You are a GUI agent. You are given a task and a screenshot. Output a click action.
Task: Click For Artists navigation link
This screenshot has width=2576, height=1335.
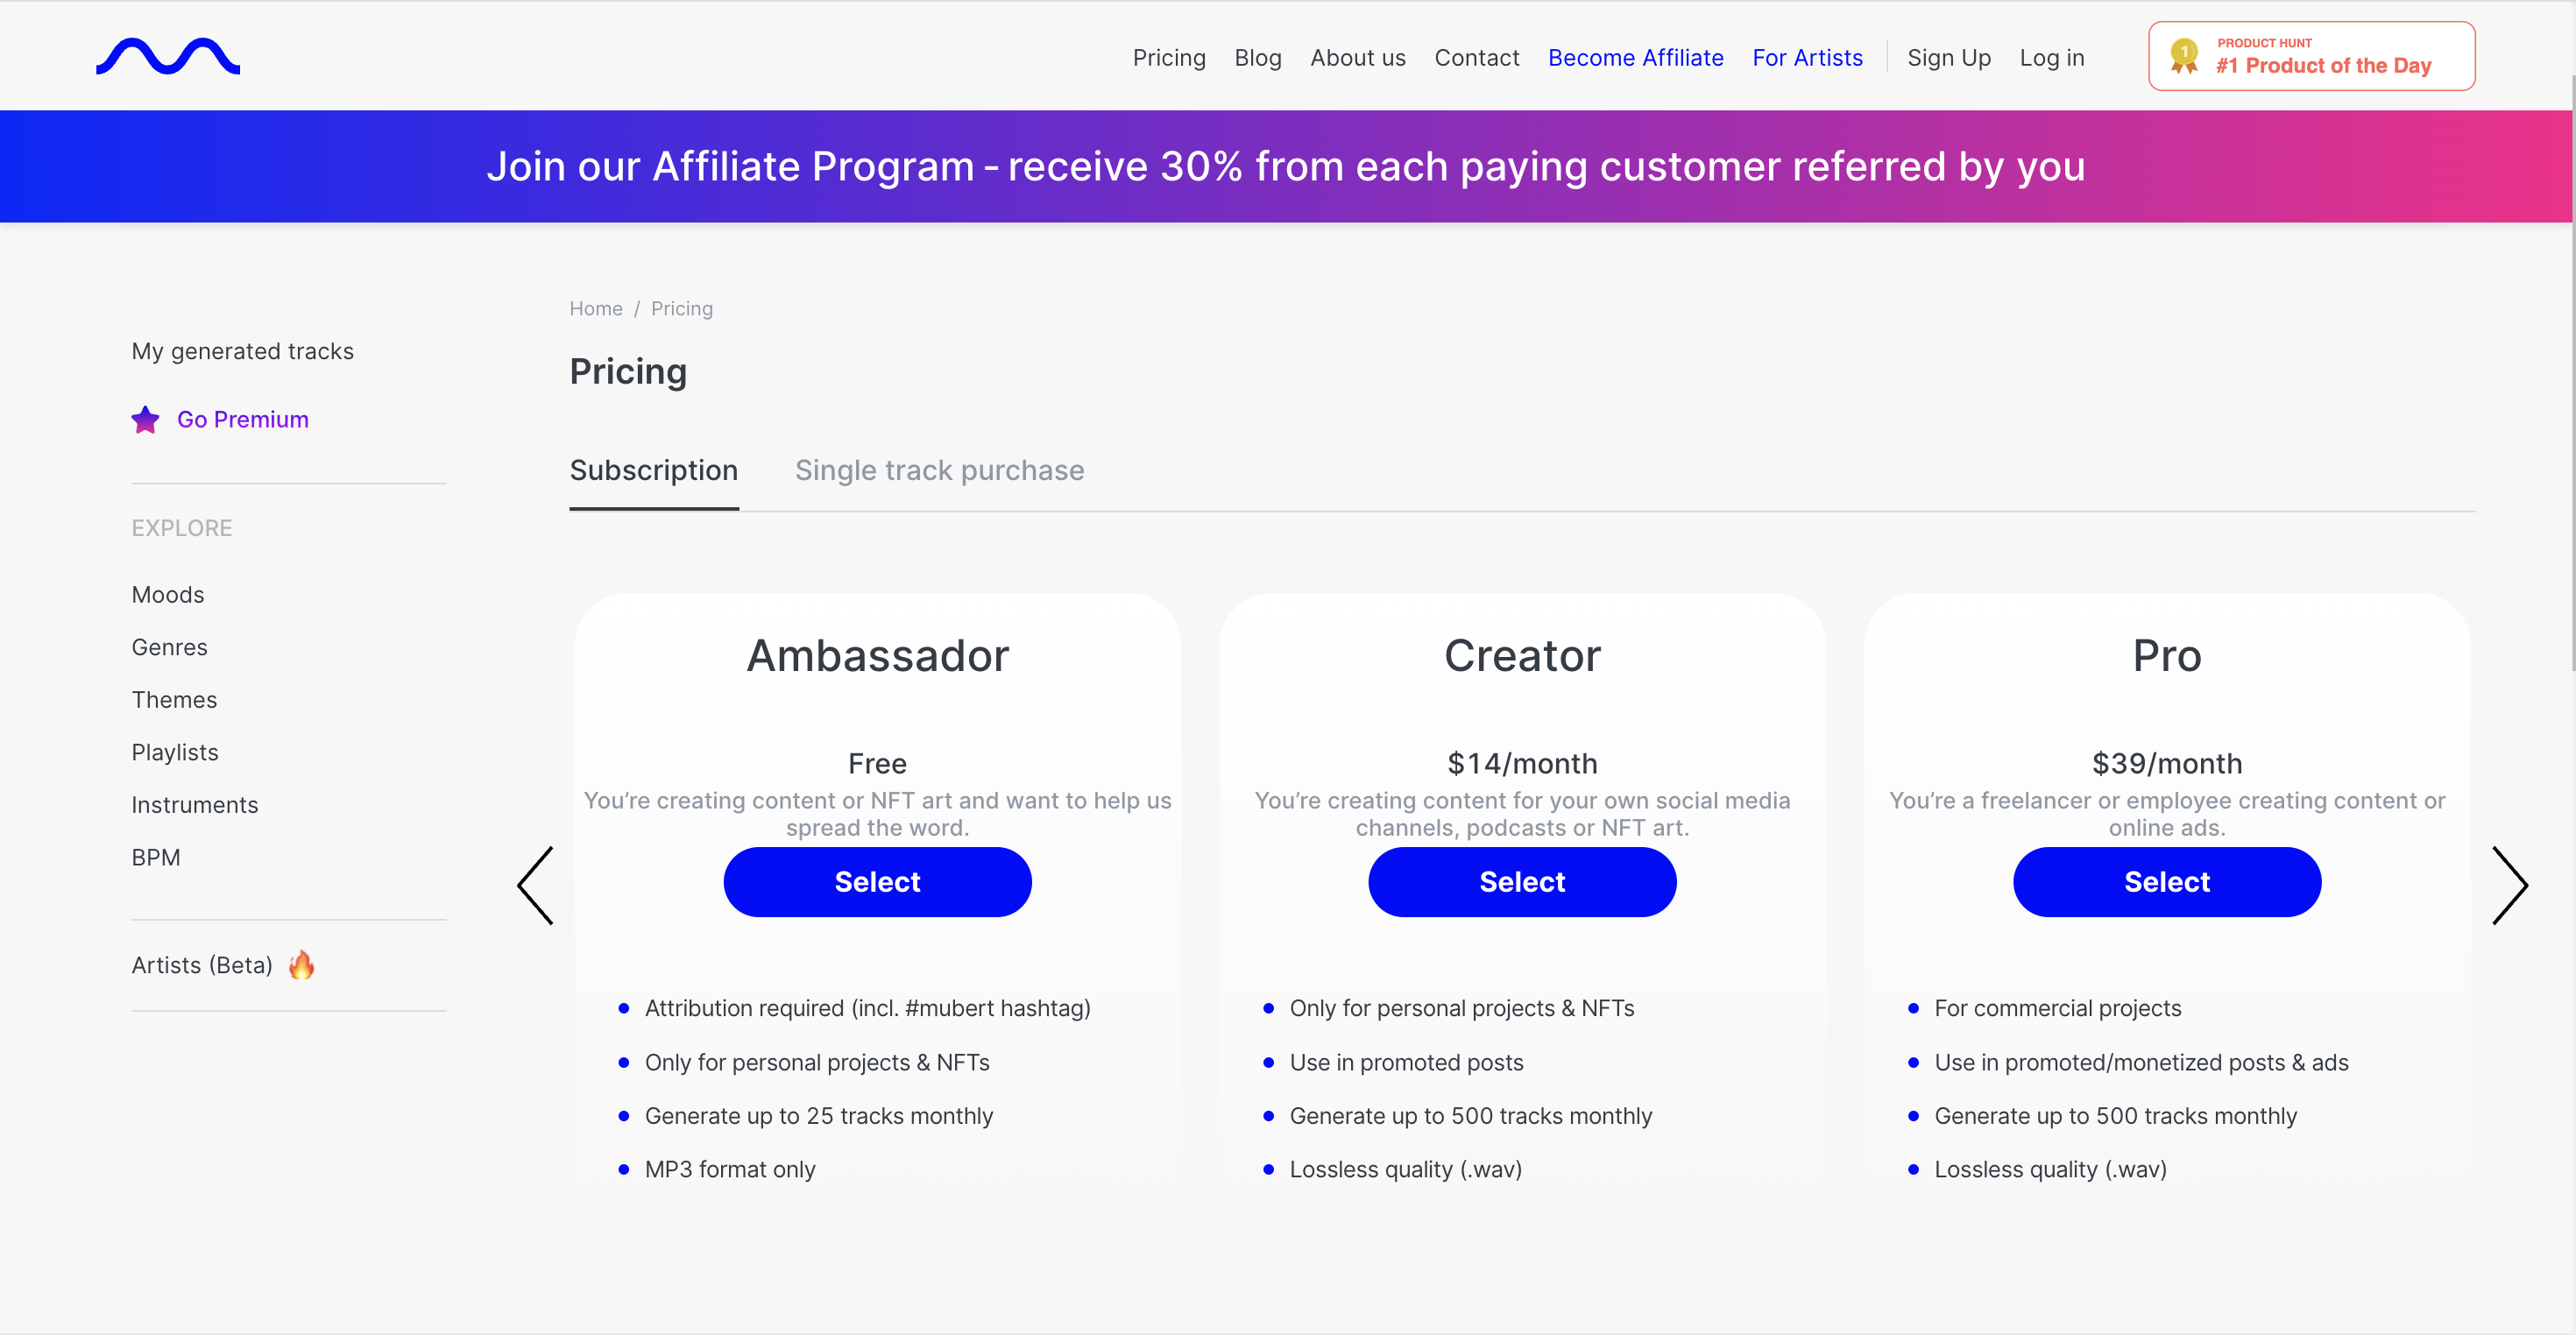click(1808, 56)
